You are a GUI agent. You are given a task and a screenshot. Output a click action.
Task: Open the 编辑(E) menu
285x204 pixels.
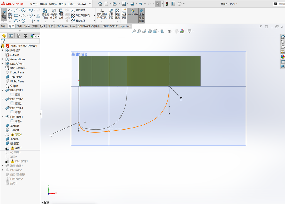[x=43, y=4]
